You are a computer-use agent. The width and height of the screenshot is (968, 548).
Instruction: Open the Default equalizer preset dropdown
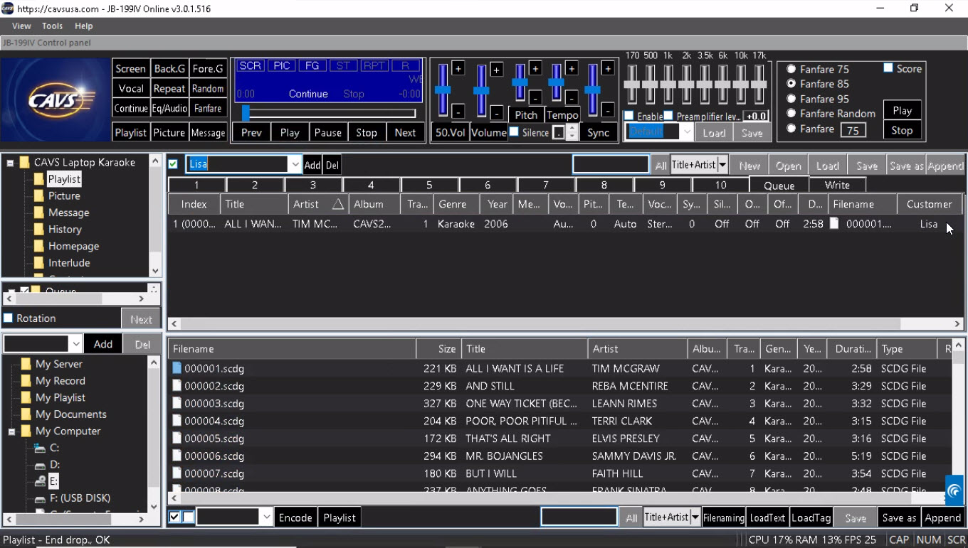(686, 131)
